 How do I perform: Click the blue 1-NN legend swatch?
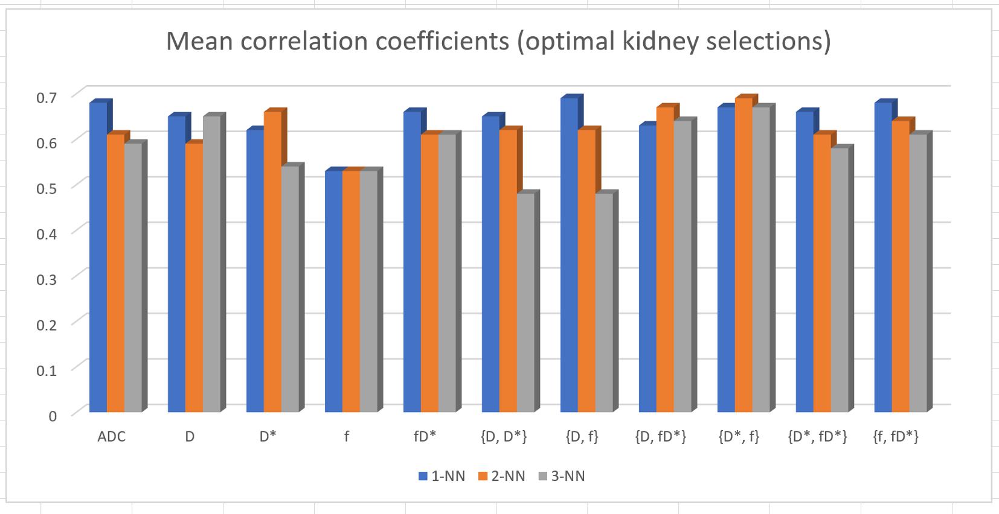(423, 477)
